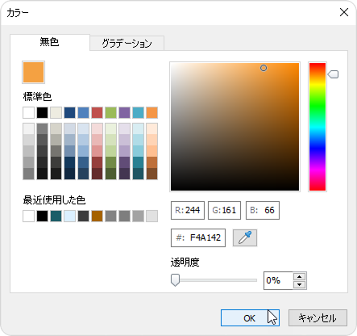
Task: Click the transparency slider handle
Action: pos(175,280)
